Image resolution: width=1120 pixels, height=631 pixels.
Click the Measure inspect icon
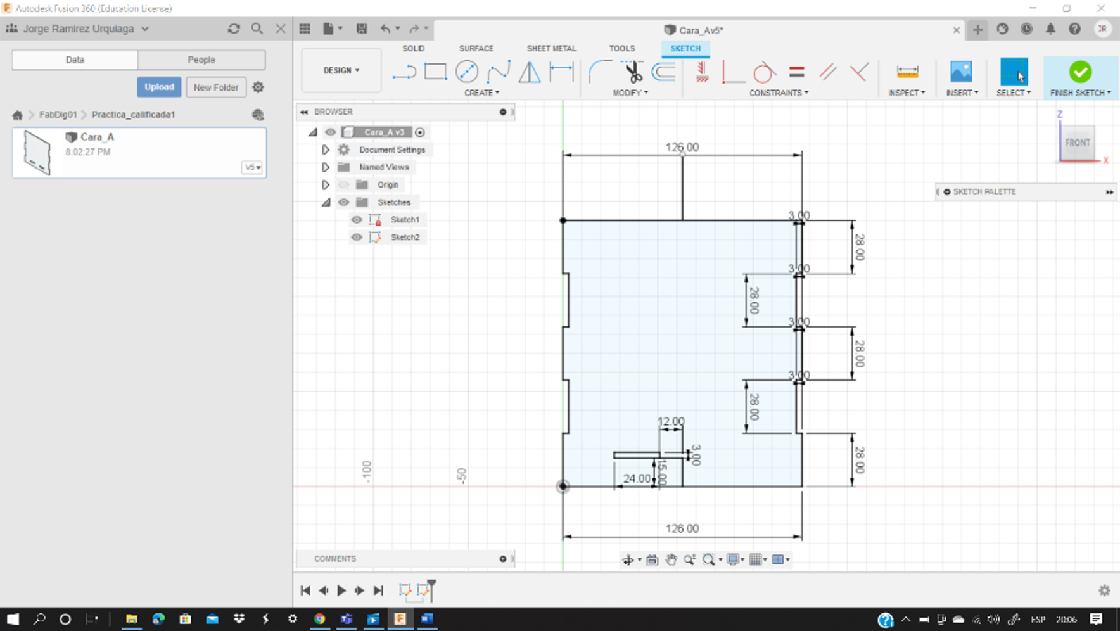pos(907,72)
